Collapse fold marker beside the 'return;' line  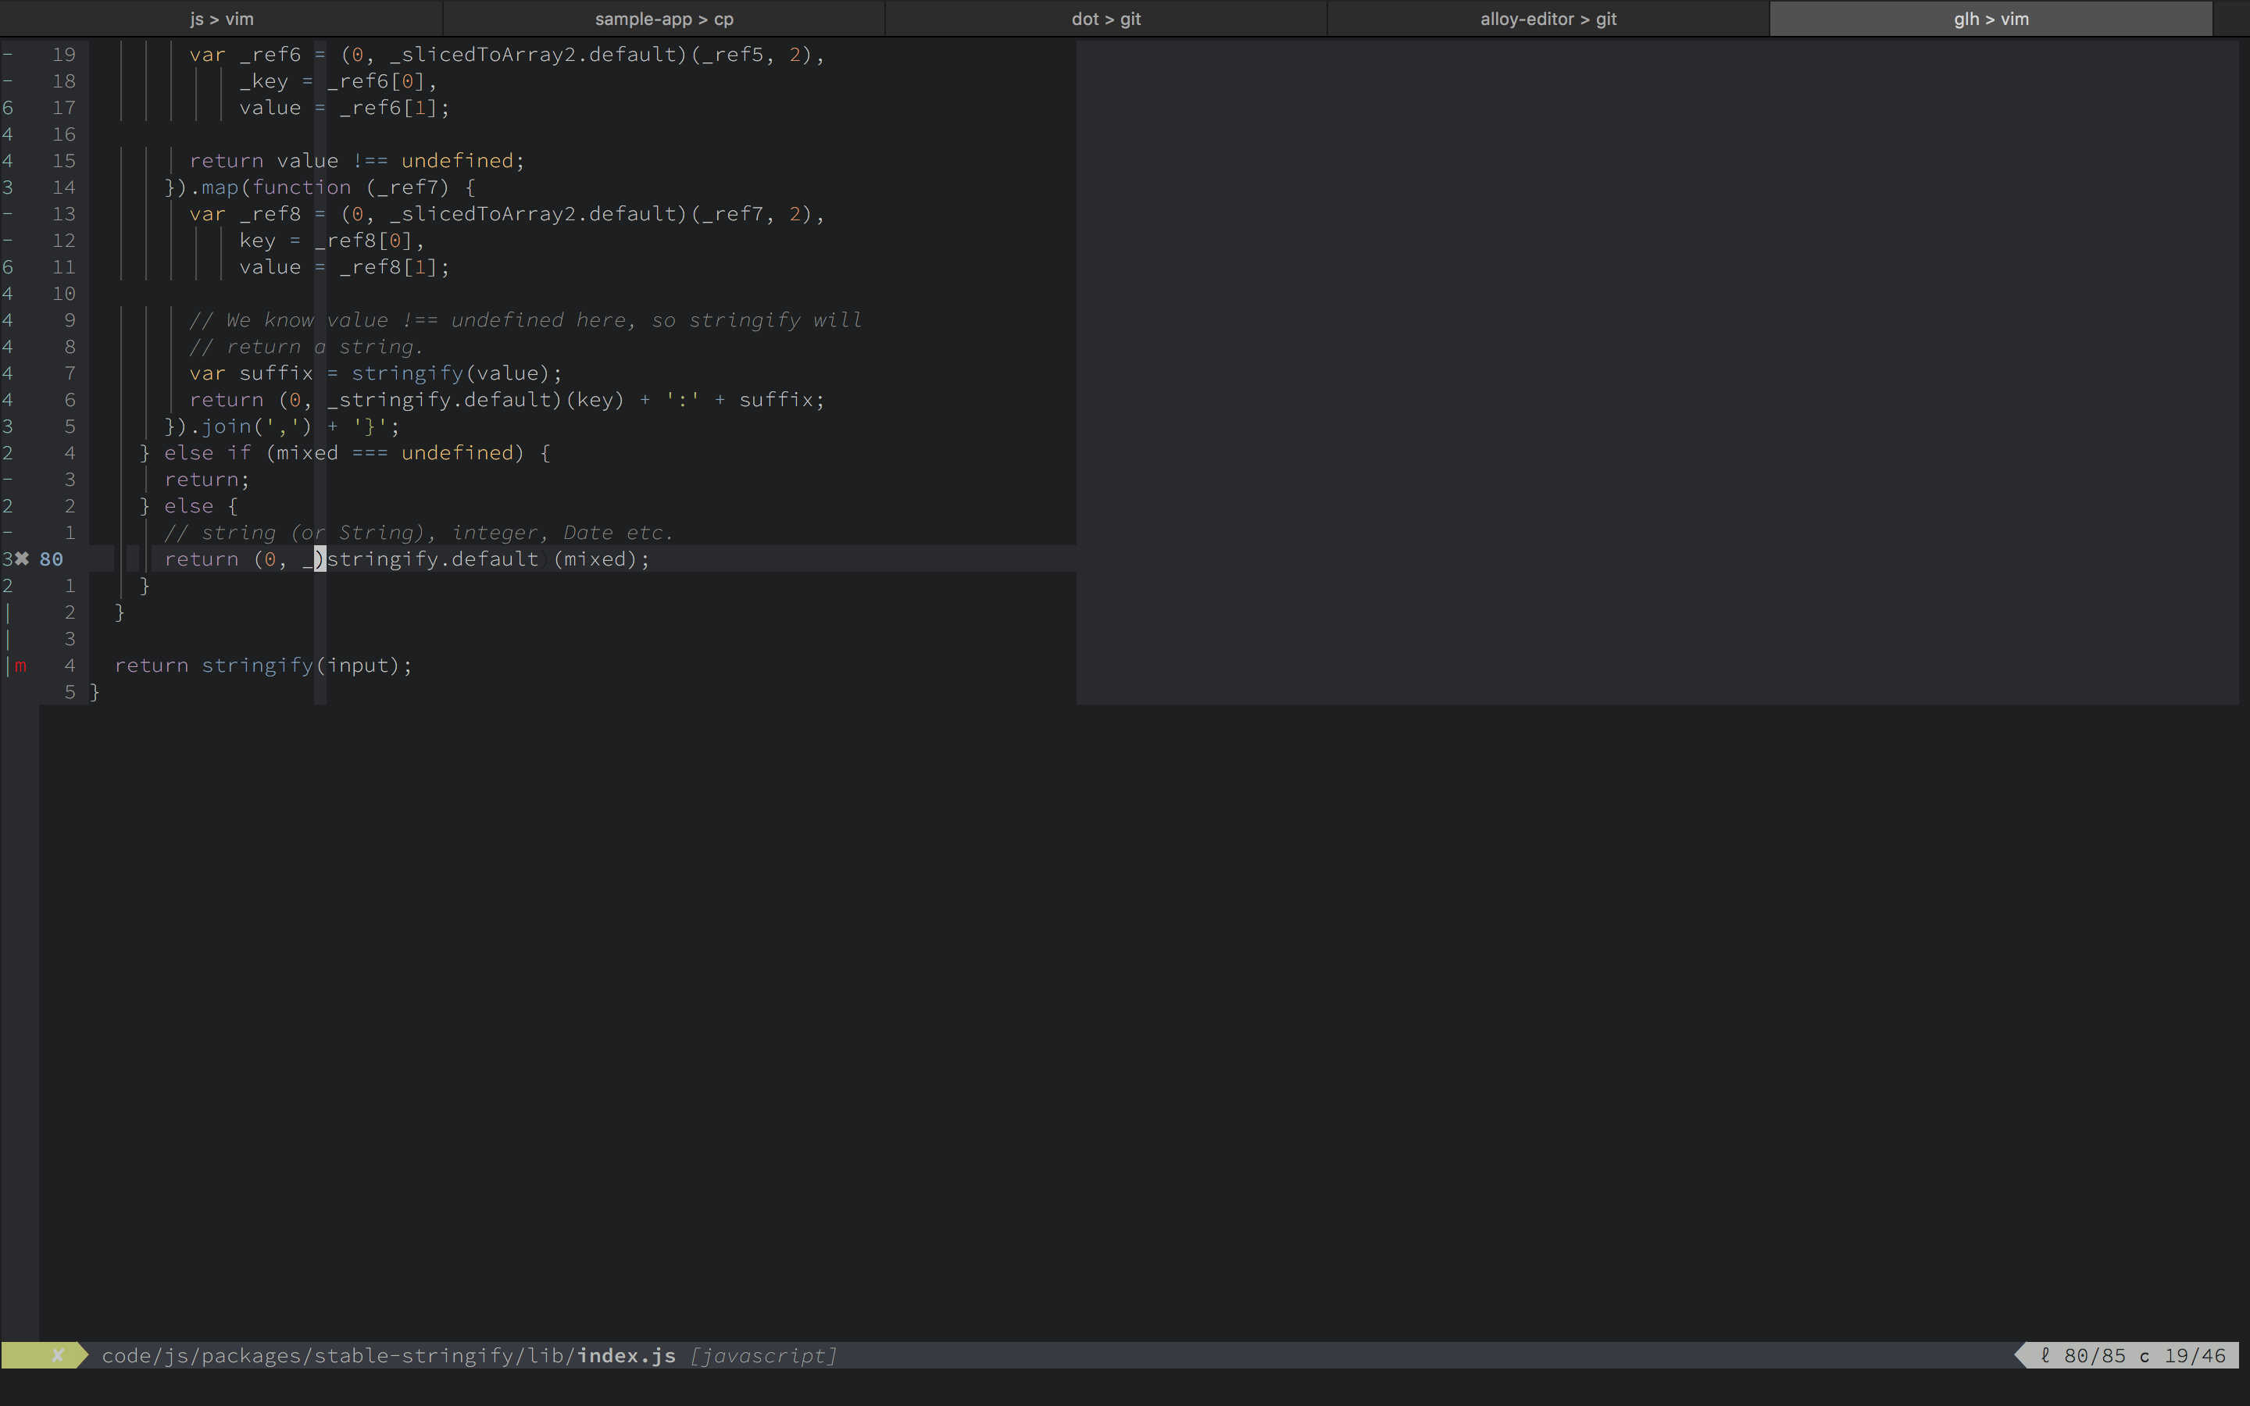(x=8, y=480)
